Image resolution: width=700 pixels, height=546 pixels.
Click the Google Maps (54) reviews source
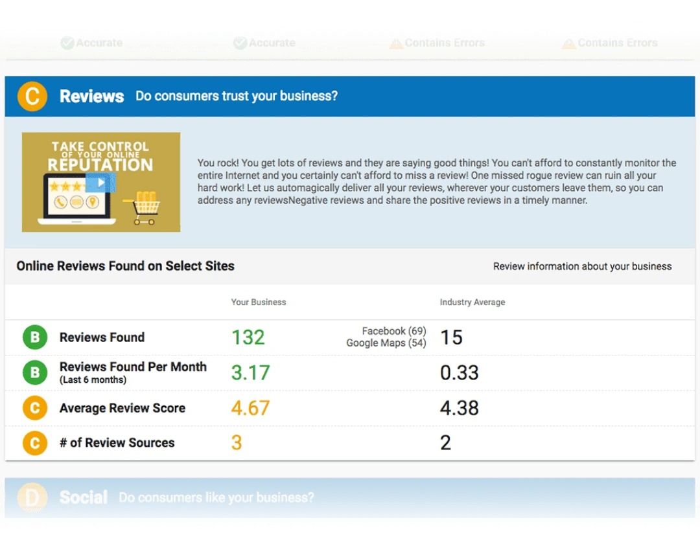coord(386,343)
